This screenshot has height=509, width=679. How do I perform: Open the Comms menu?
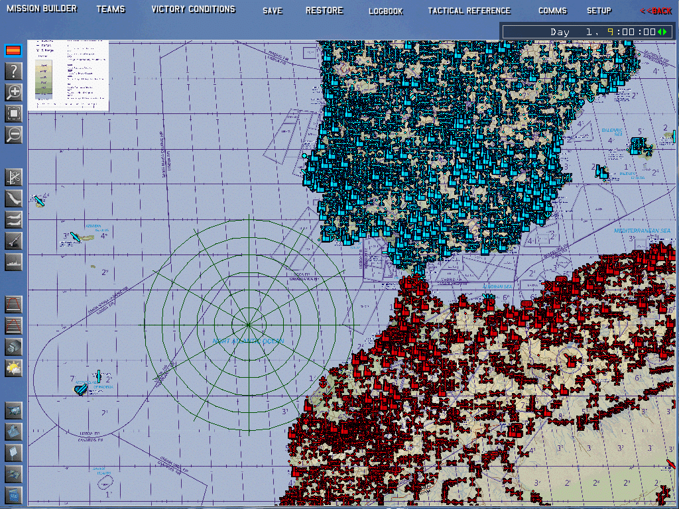pos(552,11)
